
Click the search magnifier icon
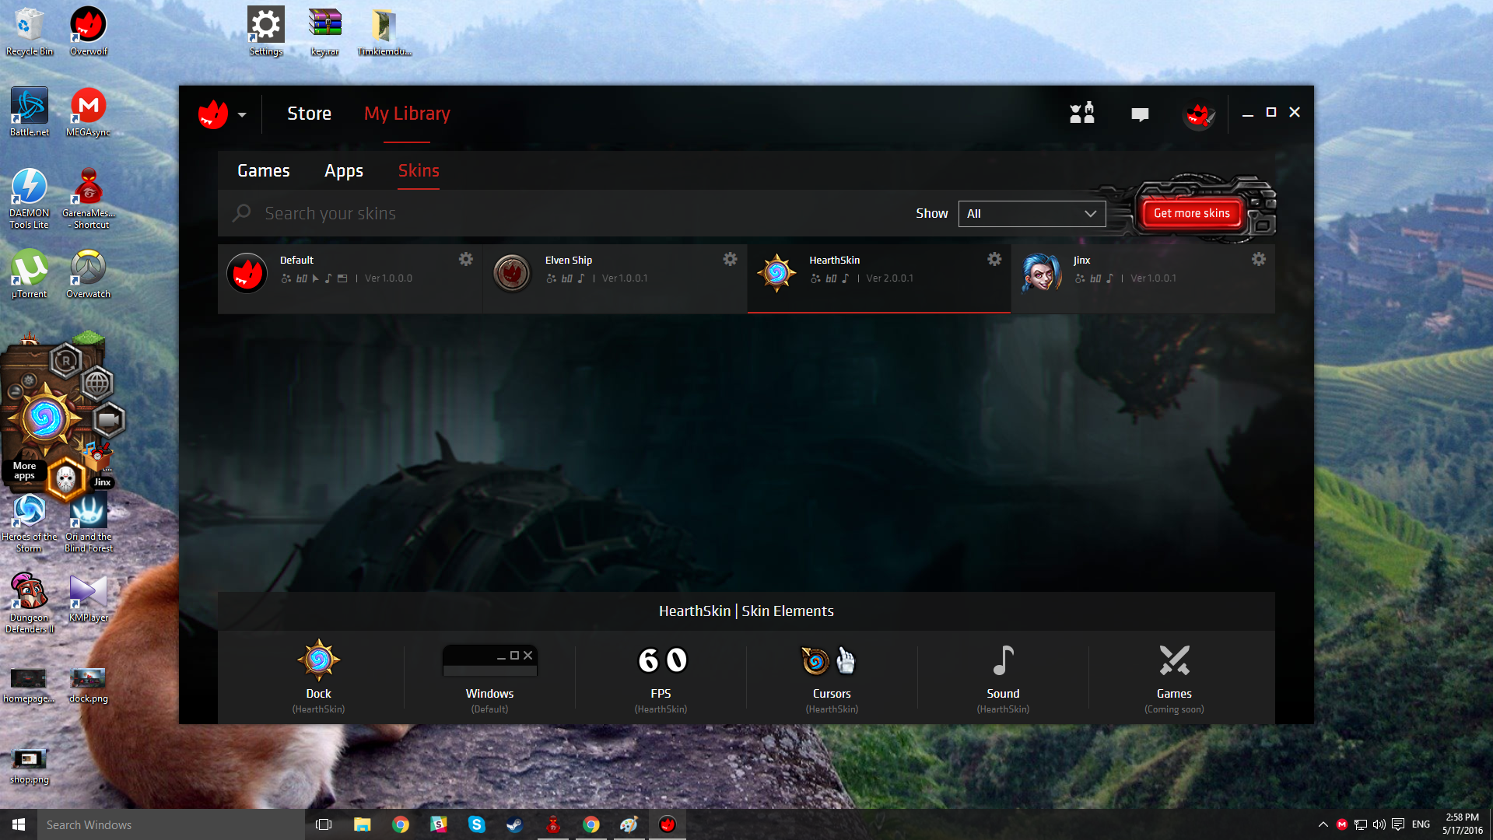click(x=241, y=212)
